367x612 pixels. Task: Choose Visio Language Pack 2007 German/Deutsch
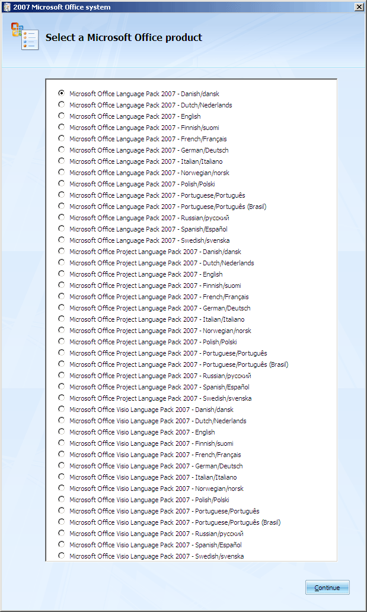point(61,465)
